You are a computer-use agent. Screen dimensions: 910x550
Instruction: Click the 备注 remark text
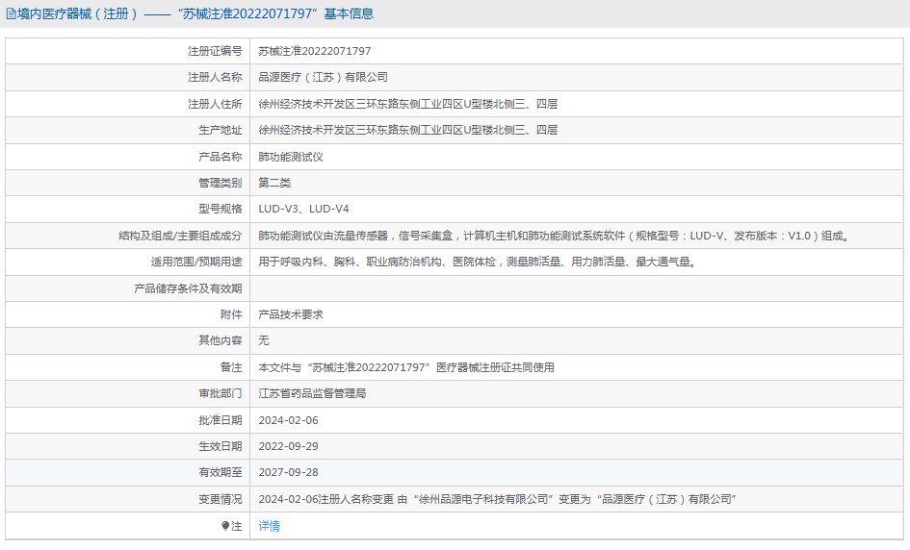point(406,367)
